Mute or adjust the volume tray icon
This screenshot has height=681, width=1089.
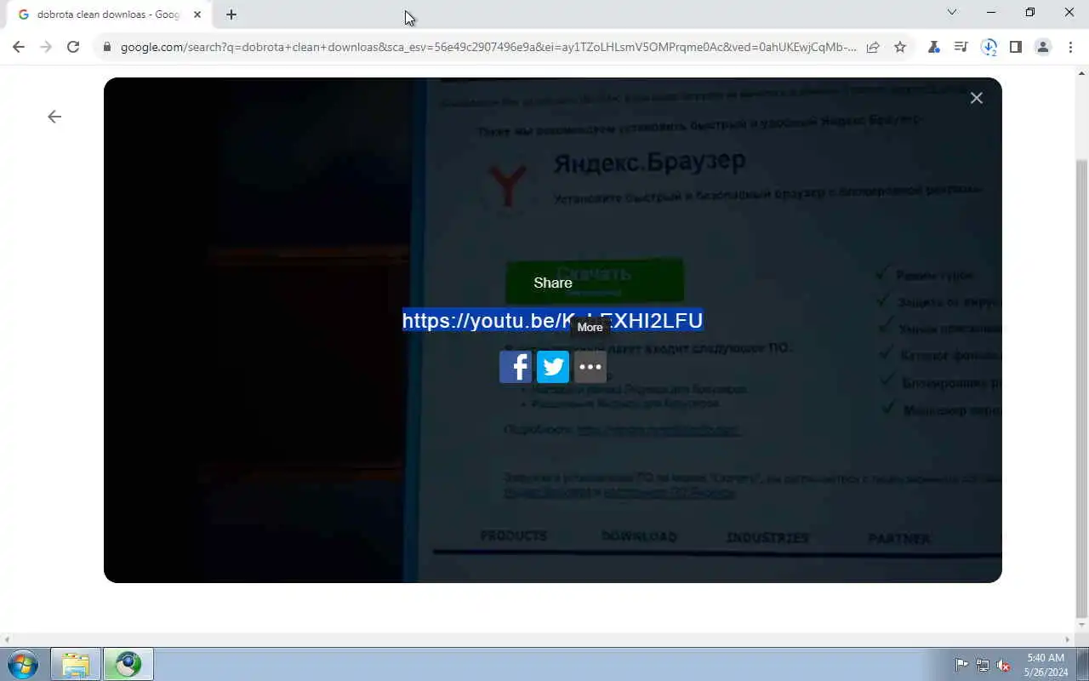point(1004,665)
